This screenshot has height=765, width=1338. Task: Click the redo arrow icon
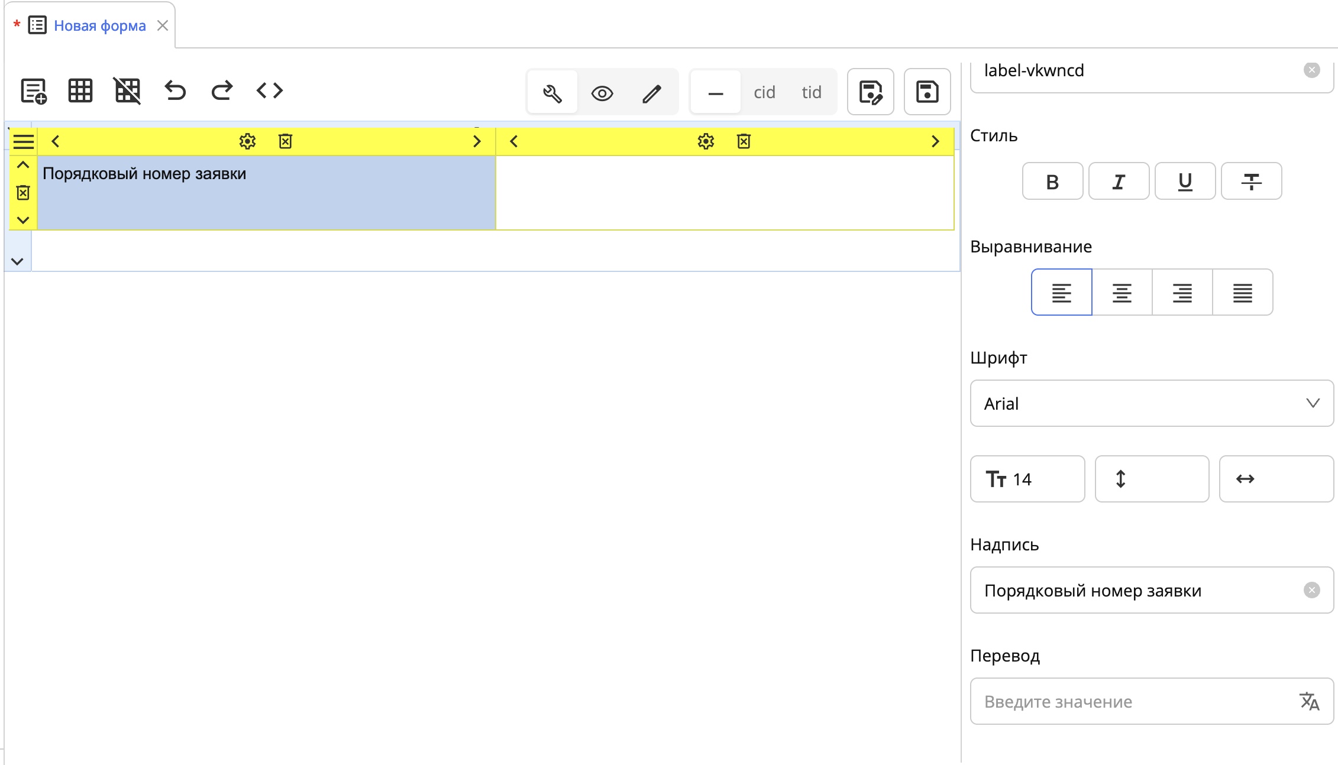click(x=222, y=91)
